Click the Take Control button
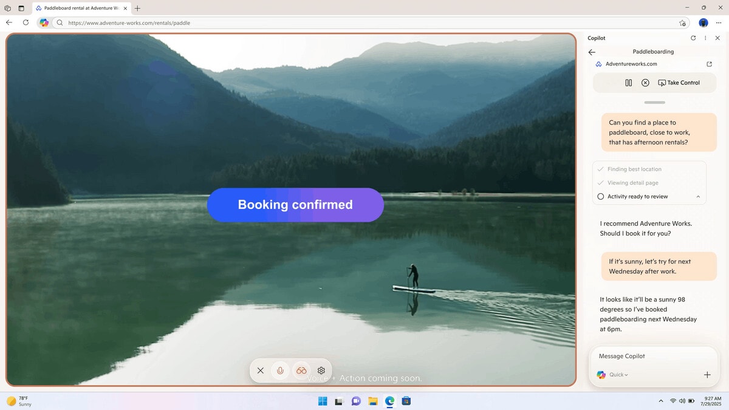Viewport: 729px width, 410px height. point(679,83)
